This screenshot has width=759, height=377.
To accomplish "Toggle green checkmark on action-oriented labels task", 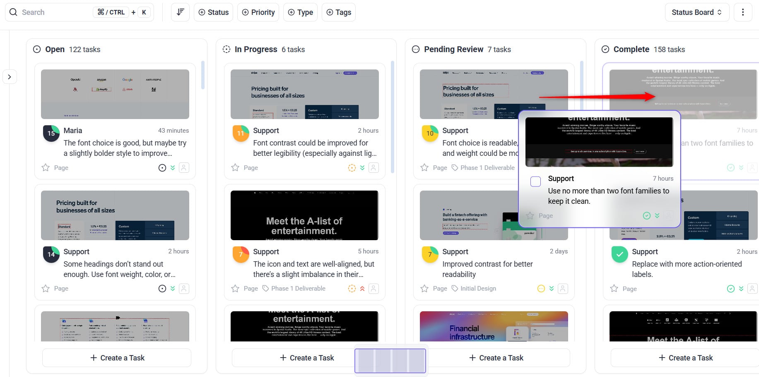I will [x=619, y=254].
